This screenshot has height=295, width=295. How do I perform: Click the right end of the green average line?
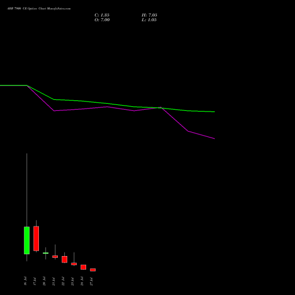pos(214,112)
